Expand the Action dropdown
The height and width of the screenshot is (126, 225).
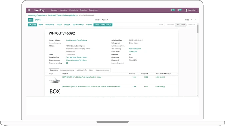(x=105, y=20)
